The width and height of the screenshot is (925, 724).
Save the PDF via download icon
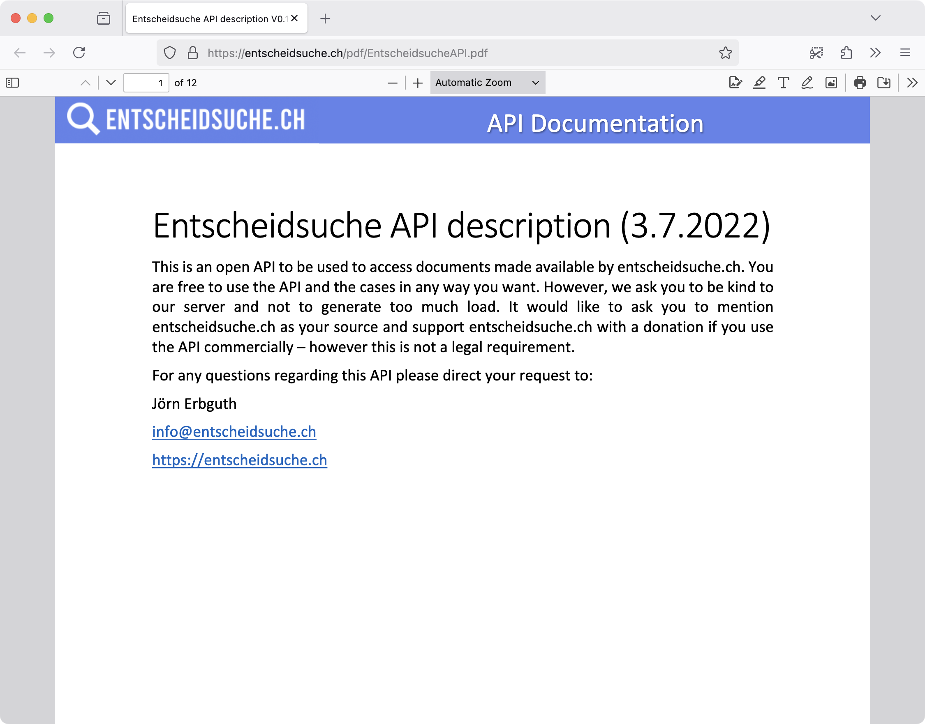pyautogui.click(x=884, y=83)
